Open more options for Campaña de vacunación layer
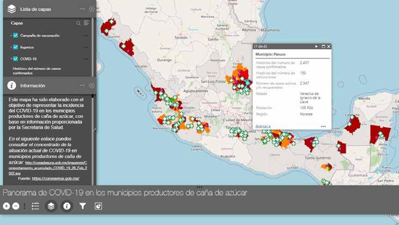Screen dimensions: 399x225 (86, 35)
